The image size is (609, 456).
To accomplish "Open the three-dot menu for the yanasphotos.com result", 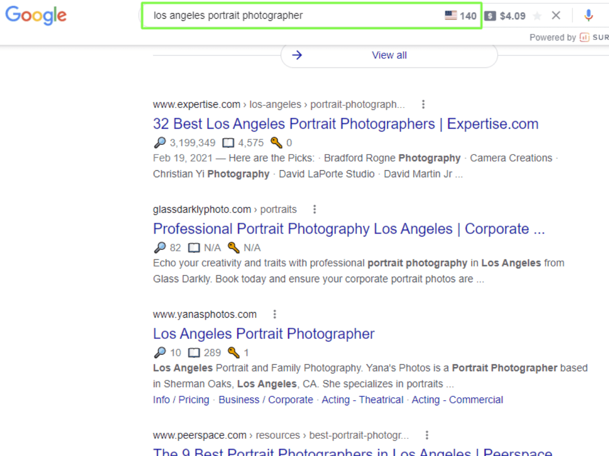I will click(275, 314).
